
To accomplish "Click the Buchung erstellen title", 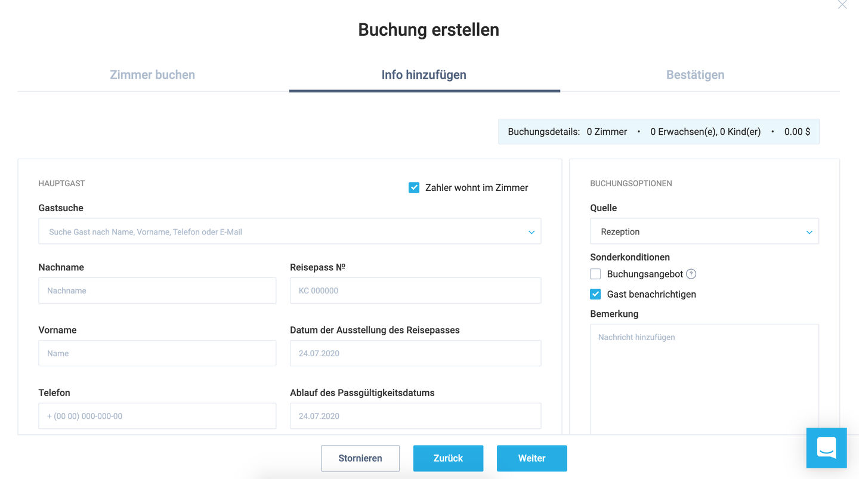I will [429, 29].
